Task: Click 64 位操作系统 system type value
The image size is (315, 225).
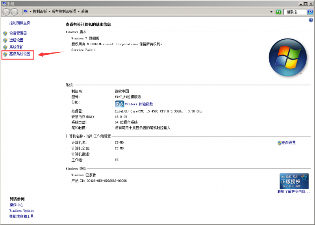Action: click(x=126, y=122)
